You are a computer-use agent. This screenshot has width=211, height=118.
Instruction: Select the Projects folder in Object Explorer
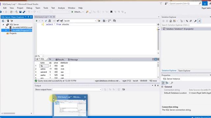(x=13, y=33)
